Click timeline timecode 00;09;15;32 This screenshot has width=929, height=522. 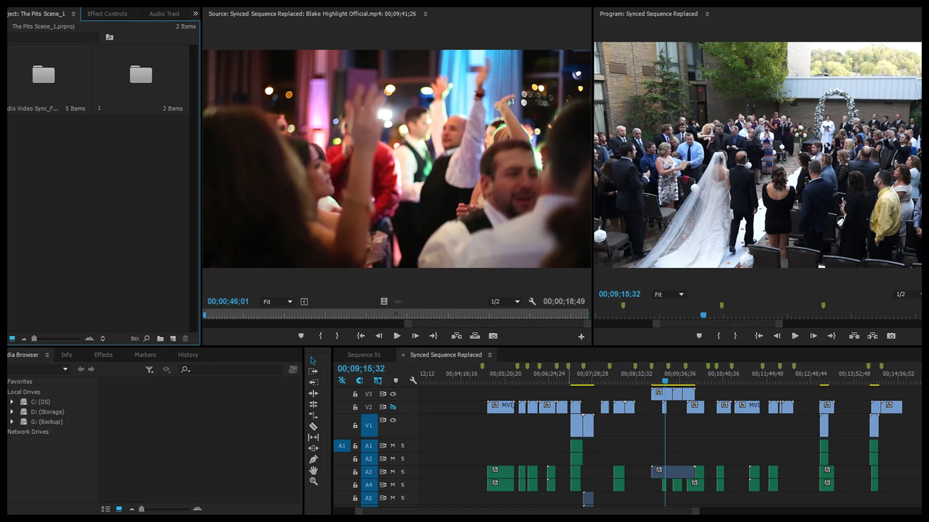pos(361,369)
